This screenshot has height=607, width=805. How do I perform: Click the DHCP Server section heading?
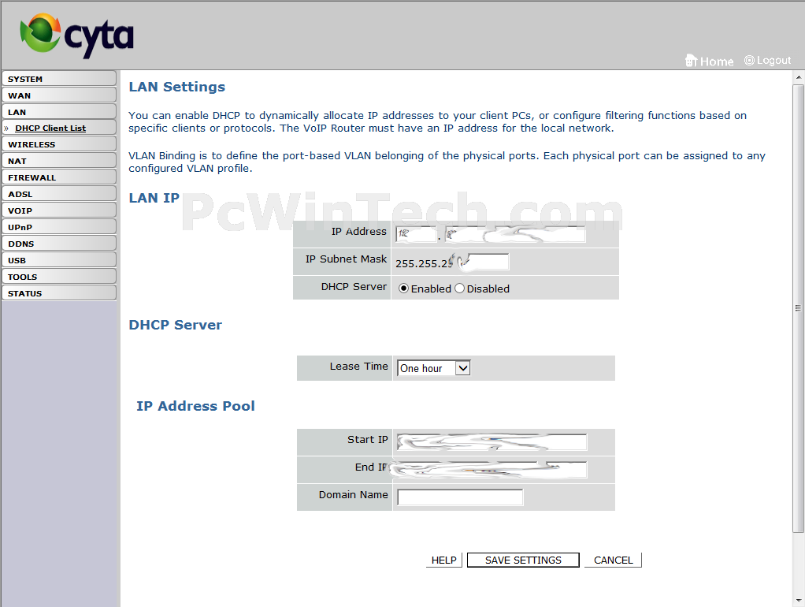tap(176, 325)
